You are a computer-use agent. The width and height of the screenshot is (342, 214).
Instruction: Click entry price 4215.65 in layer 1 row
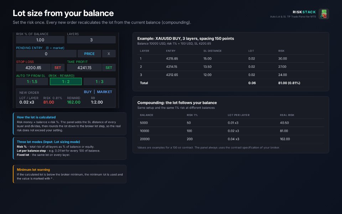172,58
